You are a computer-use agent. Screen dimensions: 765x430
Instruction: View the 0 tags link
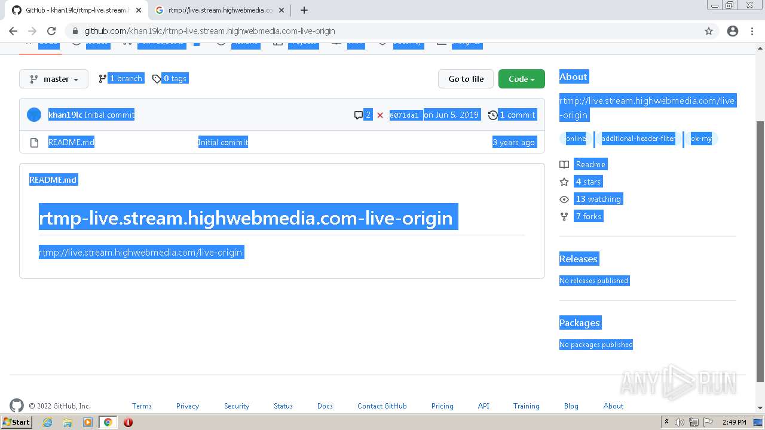coord(170,78)
